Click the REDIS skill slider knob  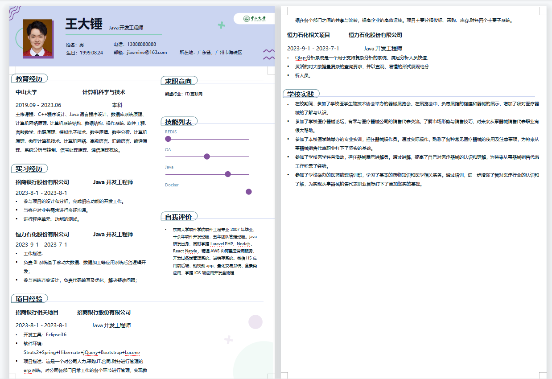[x=168, y=139]
